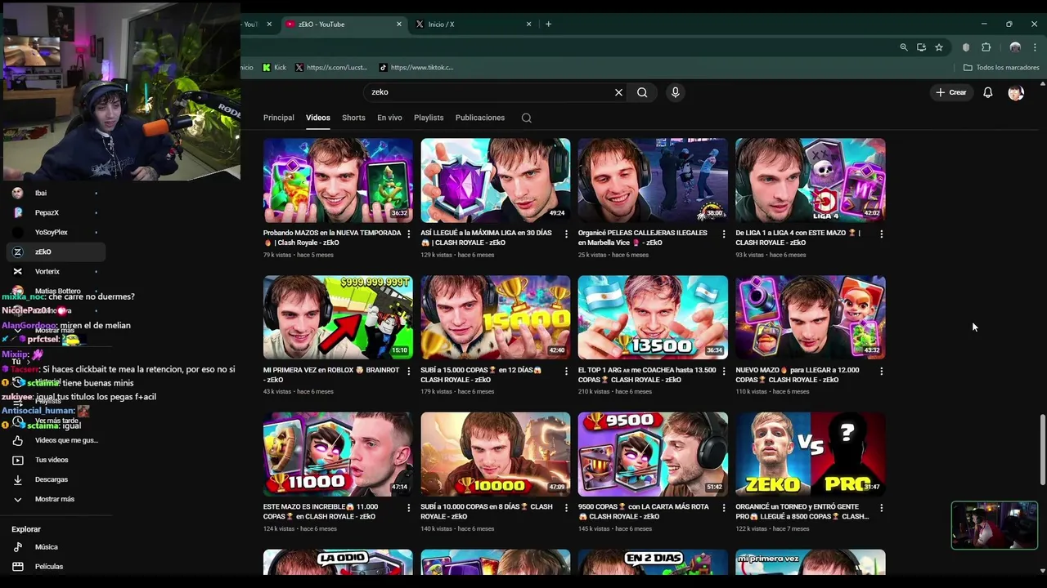Open Todos los marcadores folder
Screen dimensions: 1047x588
tap(1001, 67)
